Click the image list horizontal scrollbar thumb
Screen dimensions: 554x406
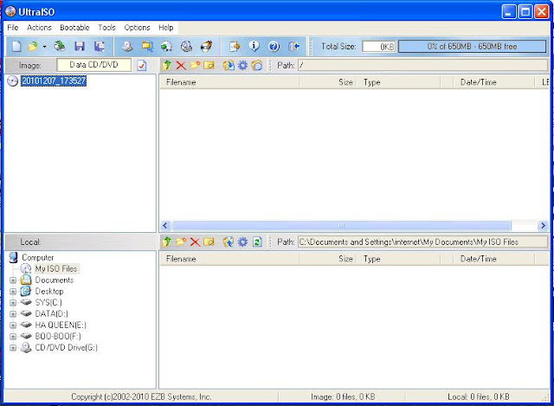(x=341, y=225)
